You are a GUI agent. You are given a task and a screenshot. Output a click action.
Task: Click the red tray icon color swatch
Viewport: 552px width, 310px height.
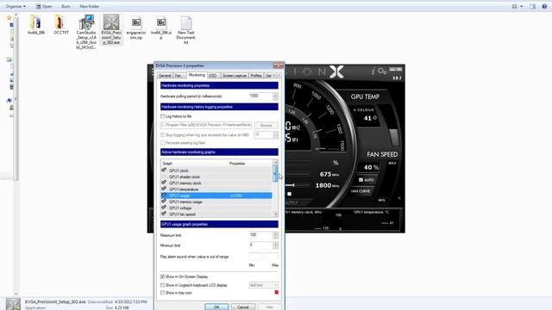click(x=276, y=293)
